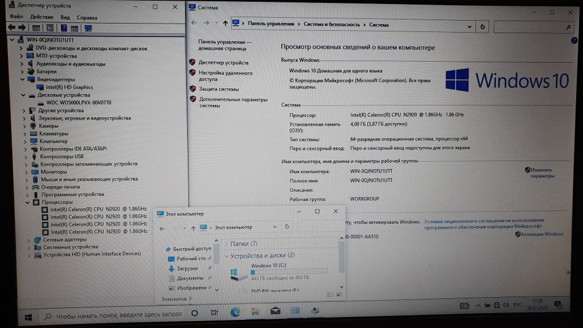
Task: Open File Explorer from taskbar
Action: click(x=255, y=311)
